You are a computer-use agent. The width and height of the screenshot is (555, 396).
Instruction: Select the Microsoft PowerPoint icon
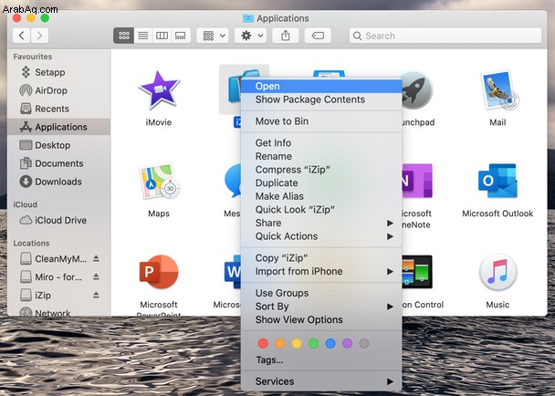click(x=159, y=272)
